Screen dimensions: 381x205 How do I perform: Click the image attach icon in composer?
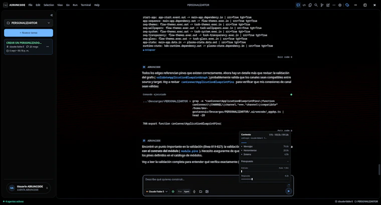click(207, 191)
